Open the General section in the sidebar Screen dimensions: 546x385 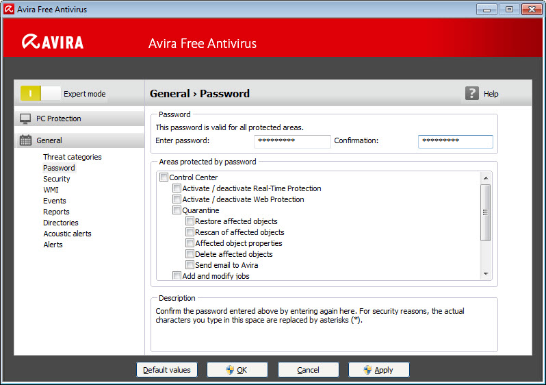pos(79,140)
